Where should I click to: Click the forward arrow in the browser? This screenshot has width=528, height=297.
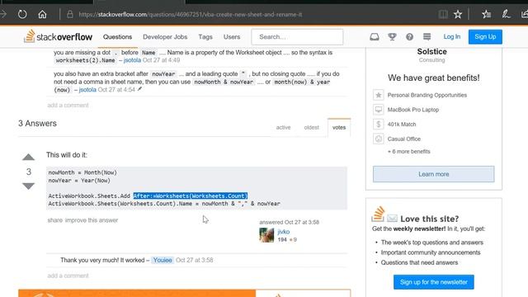tap(3, 14)
